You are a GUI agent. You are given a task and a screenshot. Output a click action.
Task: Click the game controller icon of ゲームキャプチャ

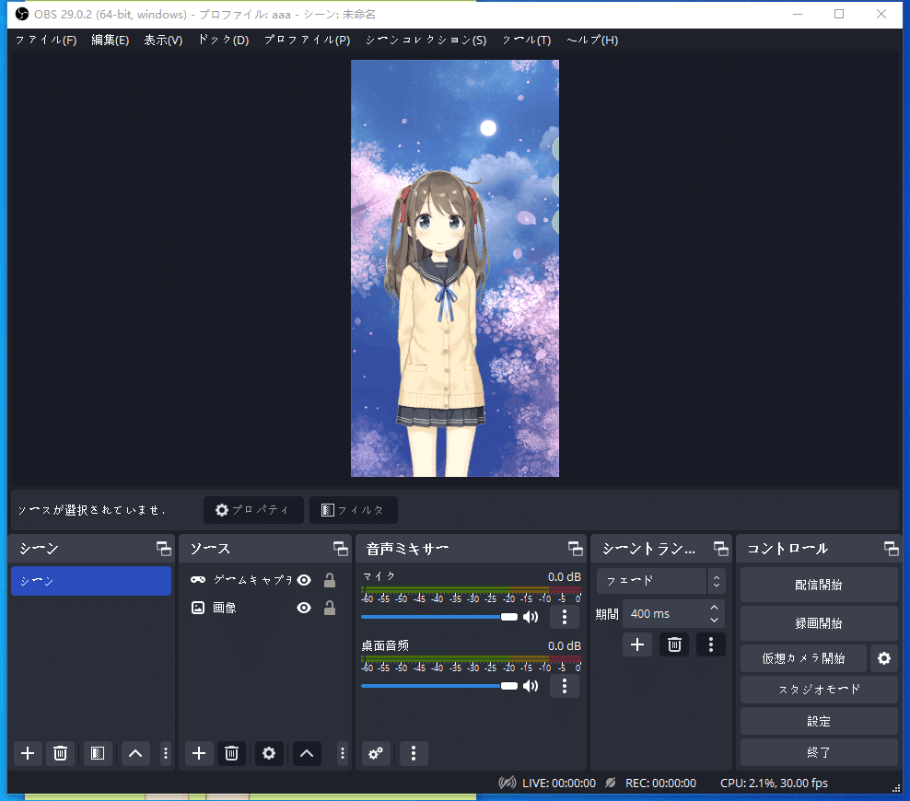click(198, 579)
